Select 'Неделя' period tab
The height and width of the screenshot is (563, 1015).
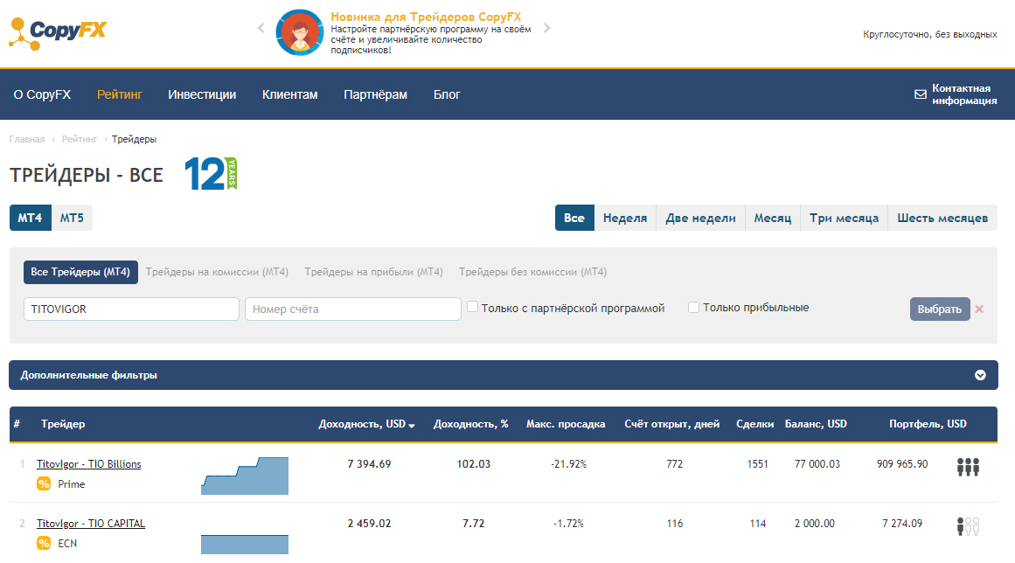625,218
